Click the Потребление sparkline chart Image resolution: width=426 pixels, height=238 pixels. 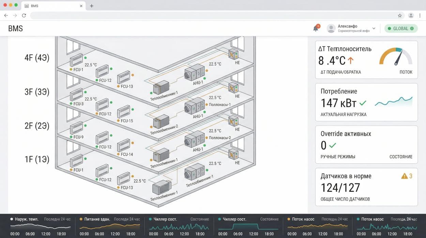(x=394, y=101)
